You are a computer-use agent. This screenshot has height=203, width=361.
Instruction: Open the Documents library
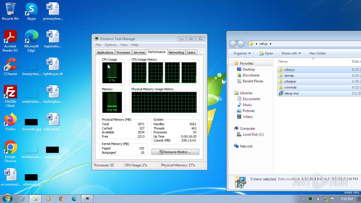251,99
